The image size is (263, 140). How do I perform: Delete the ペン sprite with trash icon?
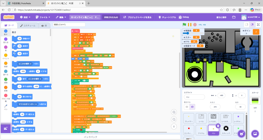click(218, 126)
